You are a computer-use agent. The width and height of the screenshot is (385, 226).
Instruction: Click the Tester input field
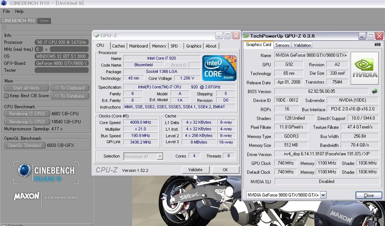click(x=61, y=70)
